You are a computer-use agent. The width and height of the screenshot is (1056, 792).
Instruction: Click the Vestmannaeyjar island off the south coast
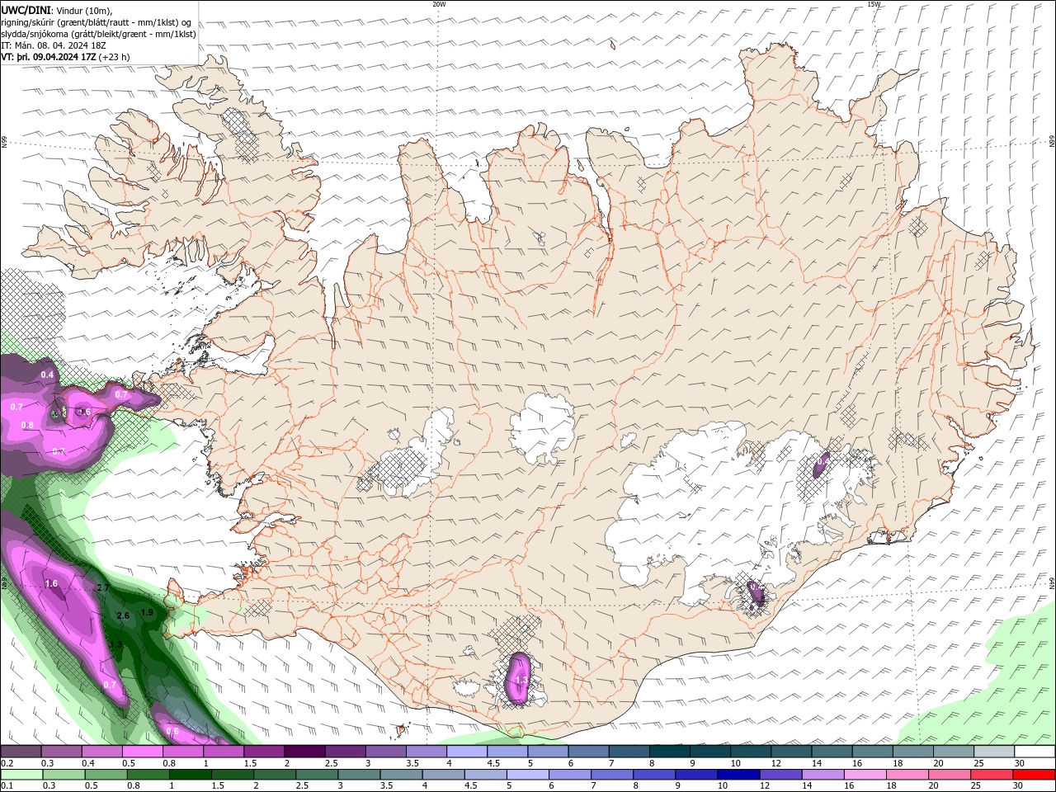[402, 729]
